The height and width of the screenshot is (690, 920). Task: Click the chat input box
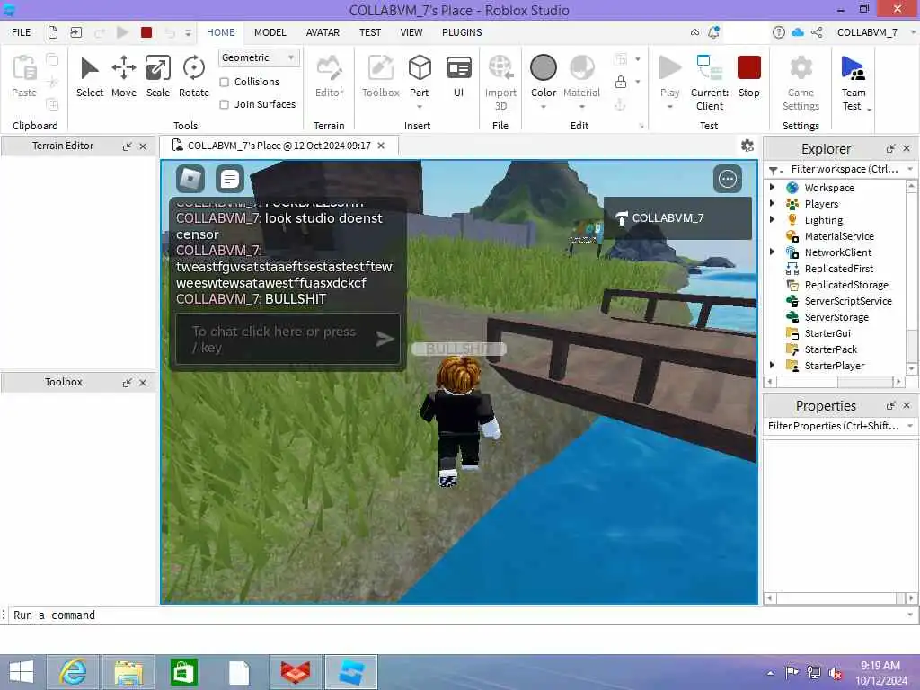pyautogui.click(x=288, y=339)
